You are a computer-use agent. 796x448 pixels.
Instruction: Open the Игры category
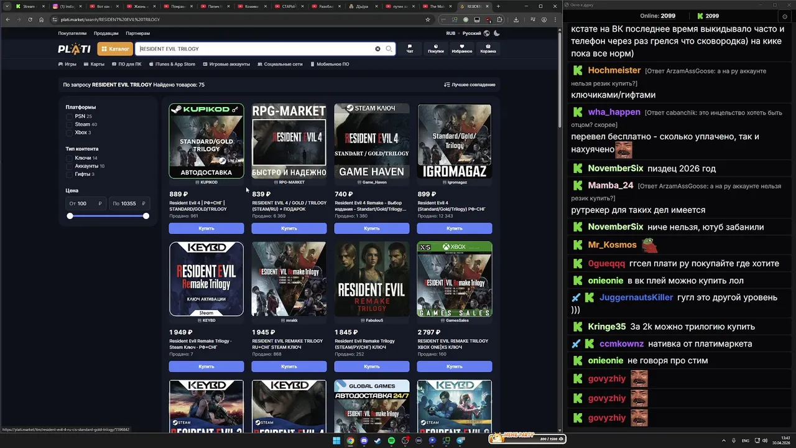coord(67,64)
